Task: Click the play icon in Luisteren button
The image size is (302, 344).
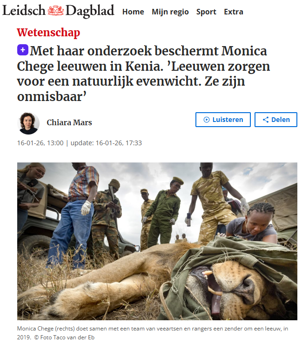Action: click(x=207, y=120)
